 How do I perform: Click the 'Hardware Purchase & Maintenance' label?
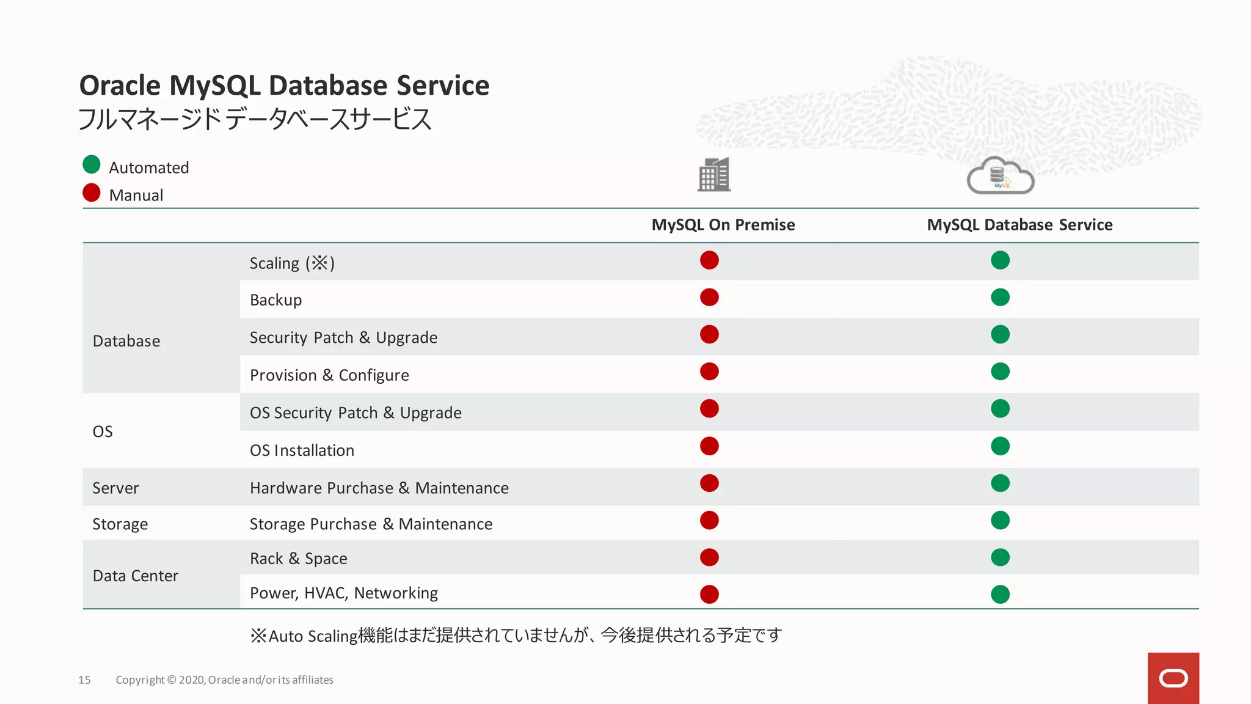[379, 488]
